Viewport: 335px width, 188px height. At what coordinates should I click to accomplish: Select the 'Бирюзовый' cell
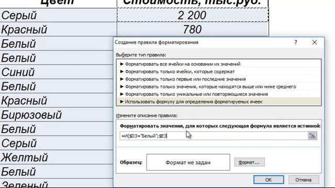(x=57, y=115)
